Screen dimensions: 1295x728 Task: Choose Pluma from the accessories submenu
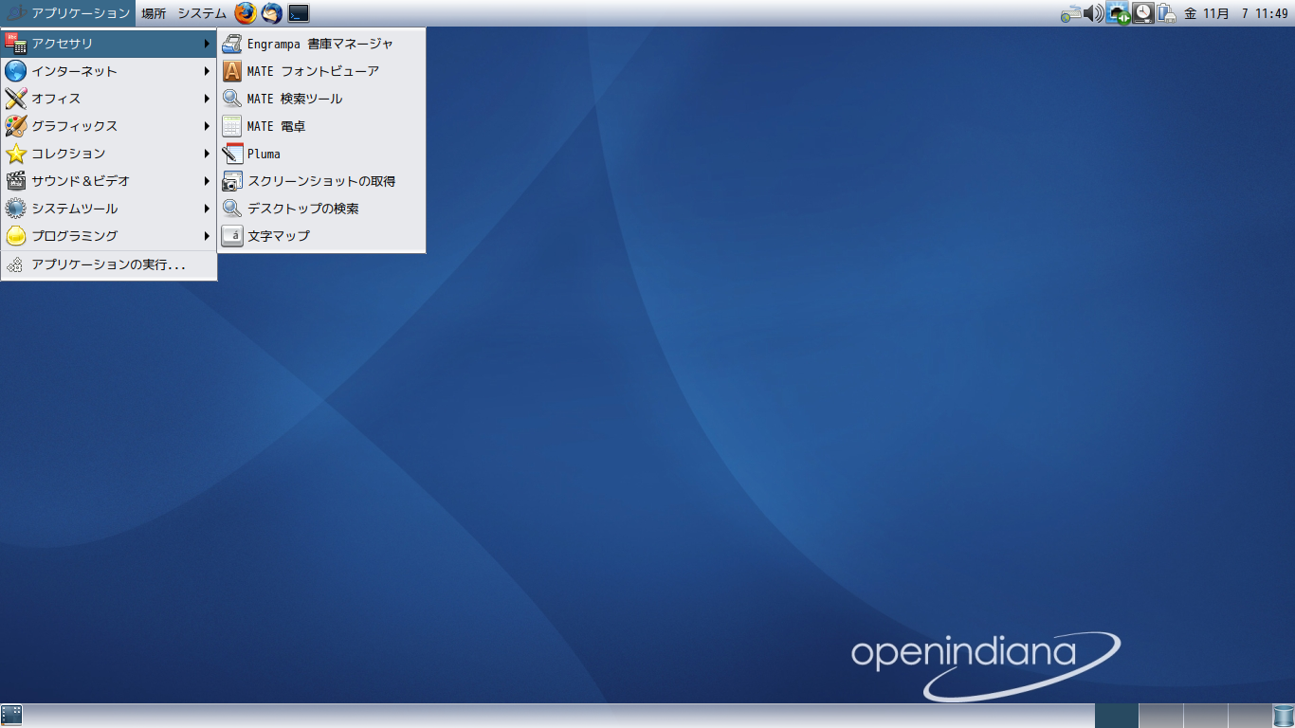pos(321,154)
